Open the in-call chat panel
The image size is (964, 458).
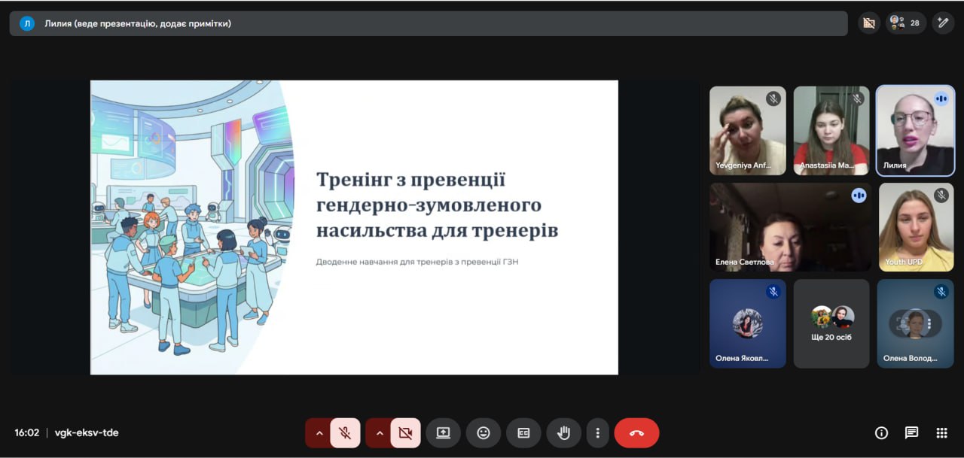(911, 433)
